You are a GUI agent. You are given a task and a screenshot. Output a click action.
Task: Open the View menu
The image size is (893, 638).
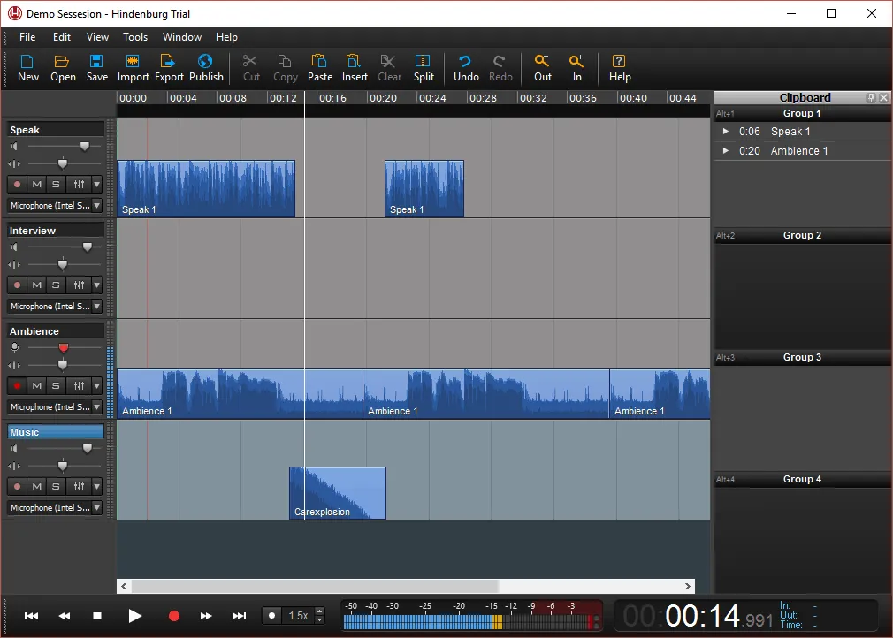coord(97,37)
